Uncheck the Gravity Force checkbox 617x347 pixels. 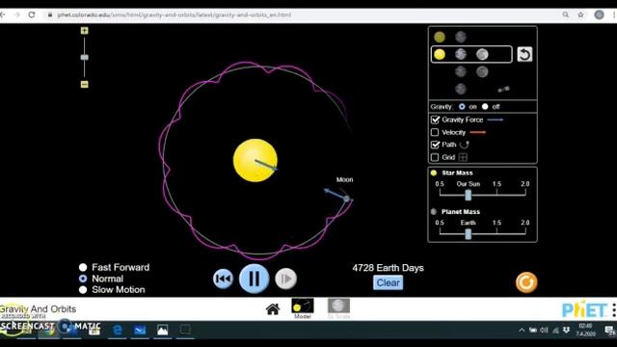tap(435, 120)
